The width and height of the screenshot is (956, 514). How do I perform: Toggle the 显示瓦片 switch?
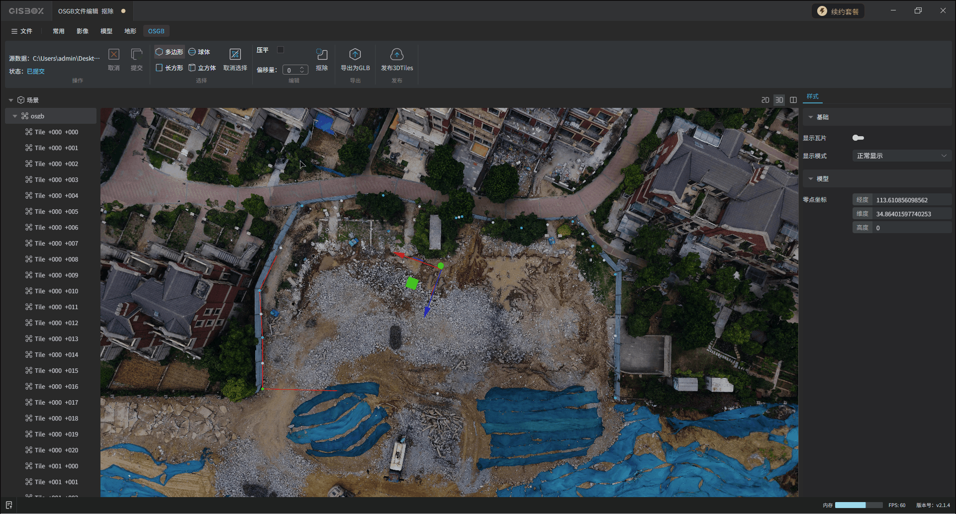(858, 138)
